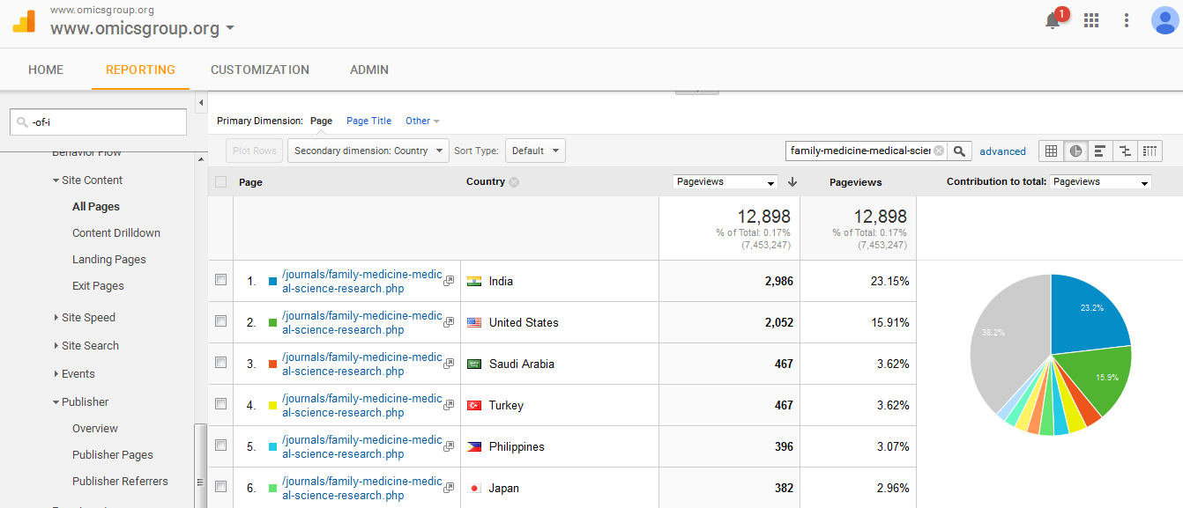The image size is (1183, 508).
Task: Open the www.omicsgroup.org account dropdown
Action: pos(142,28)
